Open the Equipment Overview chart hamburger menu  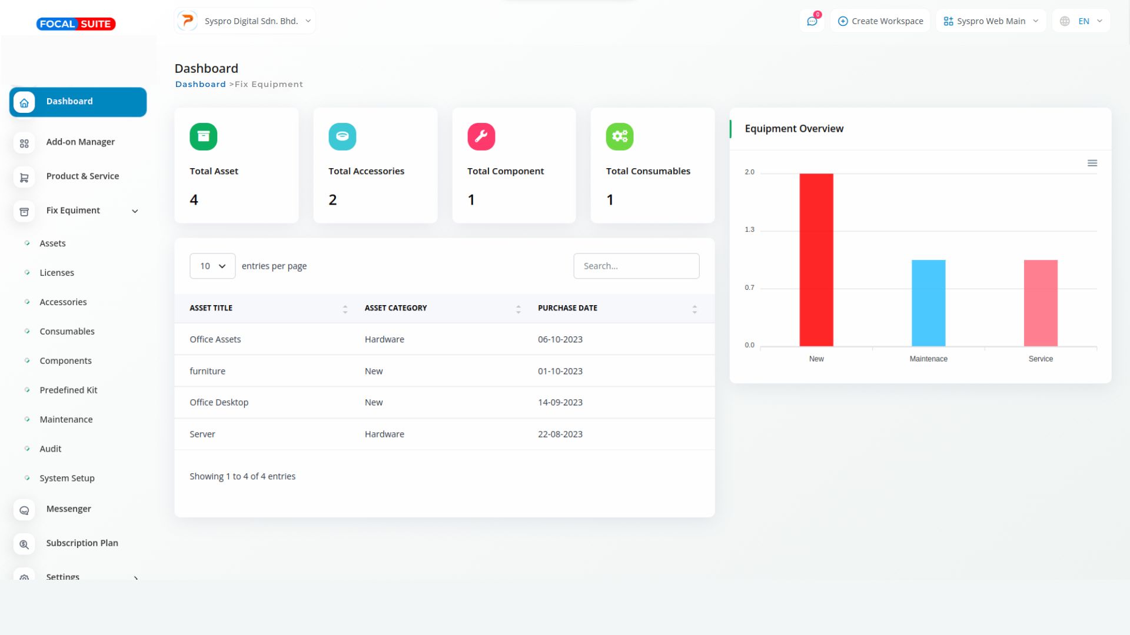(x=1092, y=163)
